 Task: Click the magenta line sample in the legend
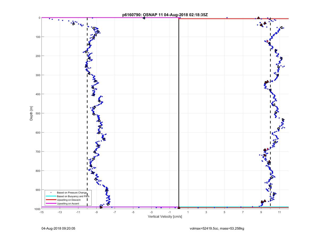(x=51, y=204)
